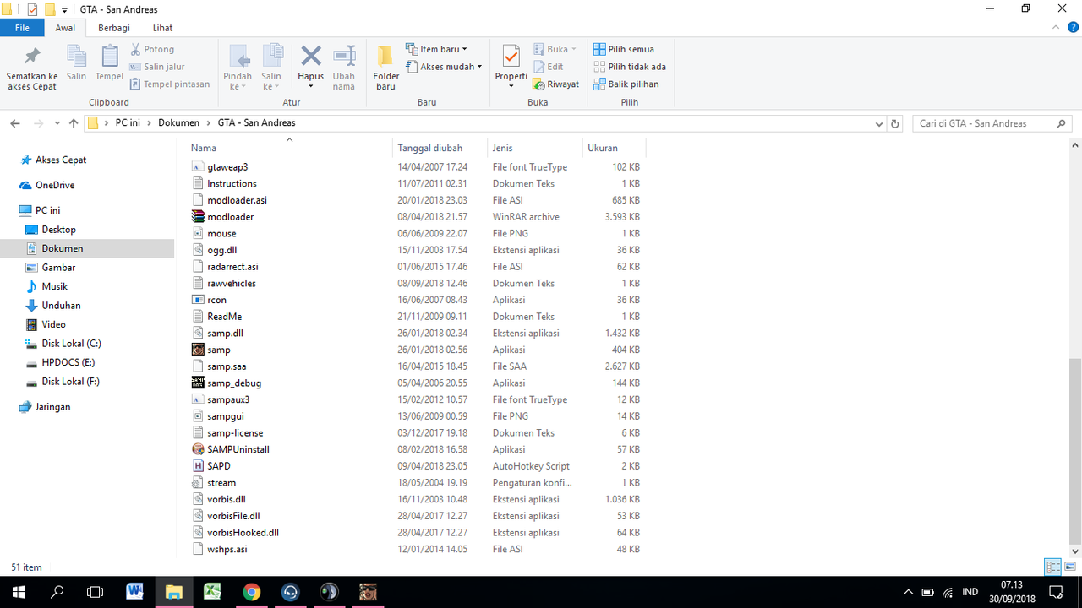The width and height of the screenshot is (1082, 608).
Task: Click Pilih tidak ada select none
Action: pyautogui.click(x=630, y=67)
